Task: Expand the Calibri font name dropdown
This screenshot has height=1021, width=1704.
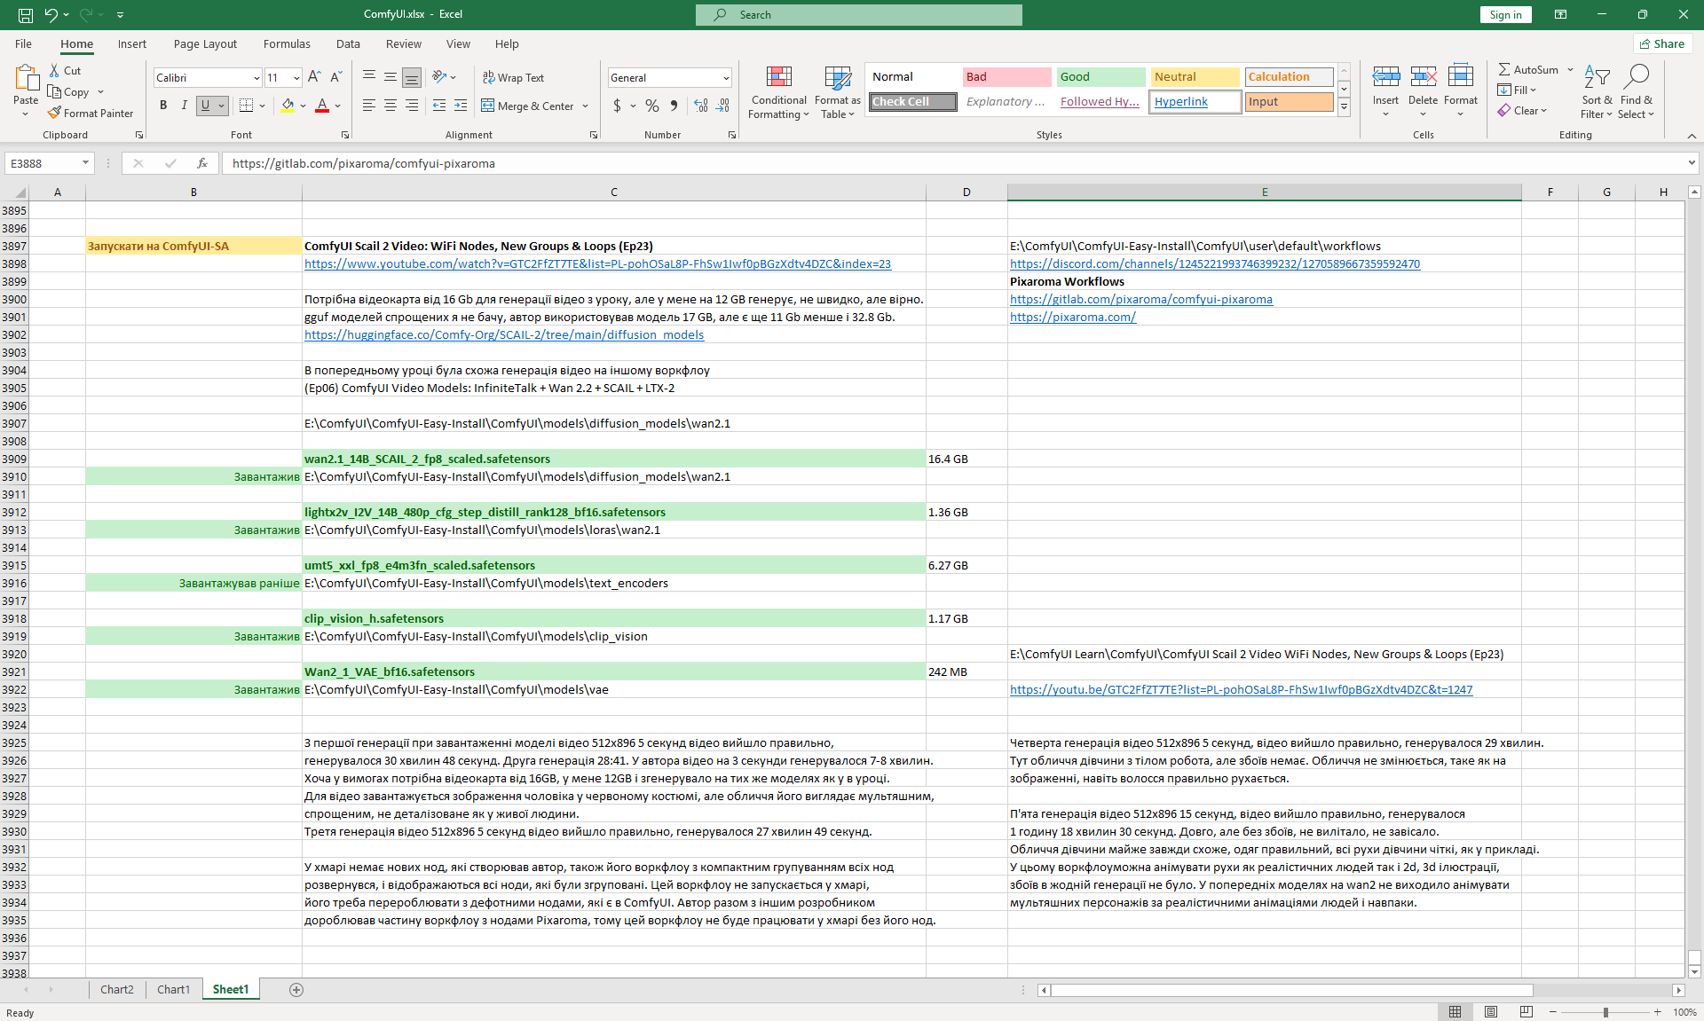Action: coord(256,78)
